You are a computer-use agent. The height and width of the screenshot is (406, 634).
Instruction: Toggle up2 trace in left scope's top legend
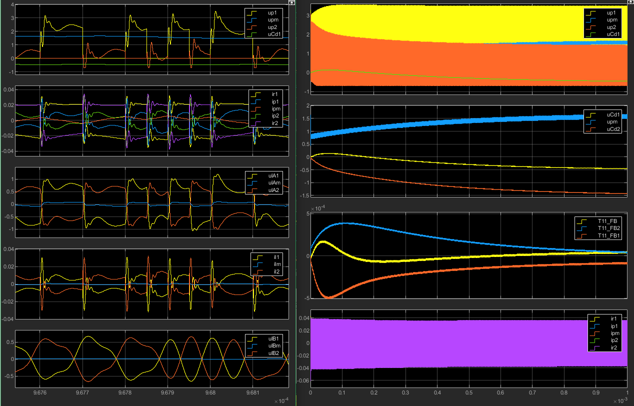[265, 27]
